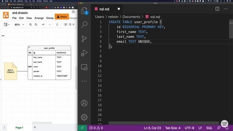Open the feedback icon in status bar
This screenshot has width=233, height=131.
tap(219, 128)
